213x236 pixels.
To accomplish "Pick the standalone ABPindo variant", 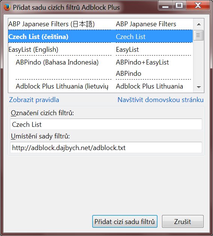I will 129,74.
